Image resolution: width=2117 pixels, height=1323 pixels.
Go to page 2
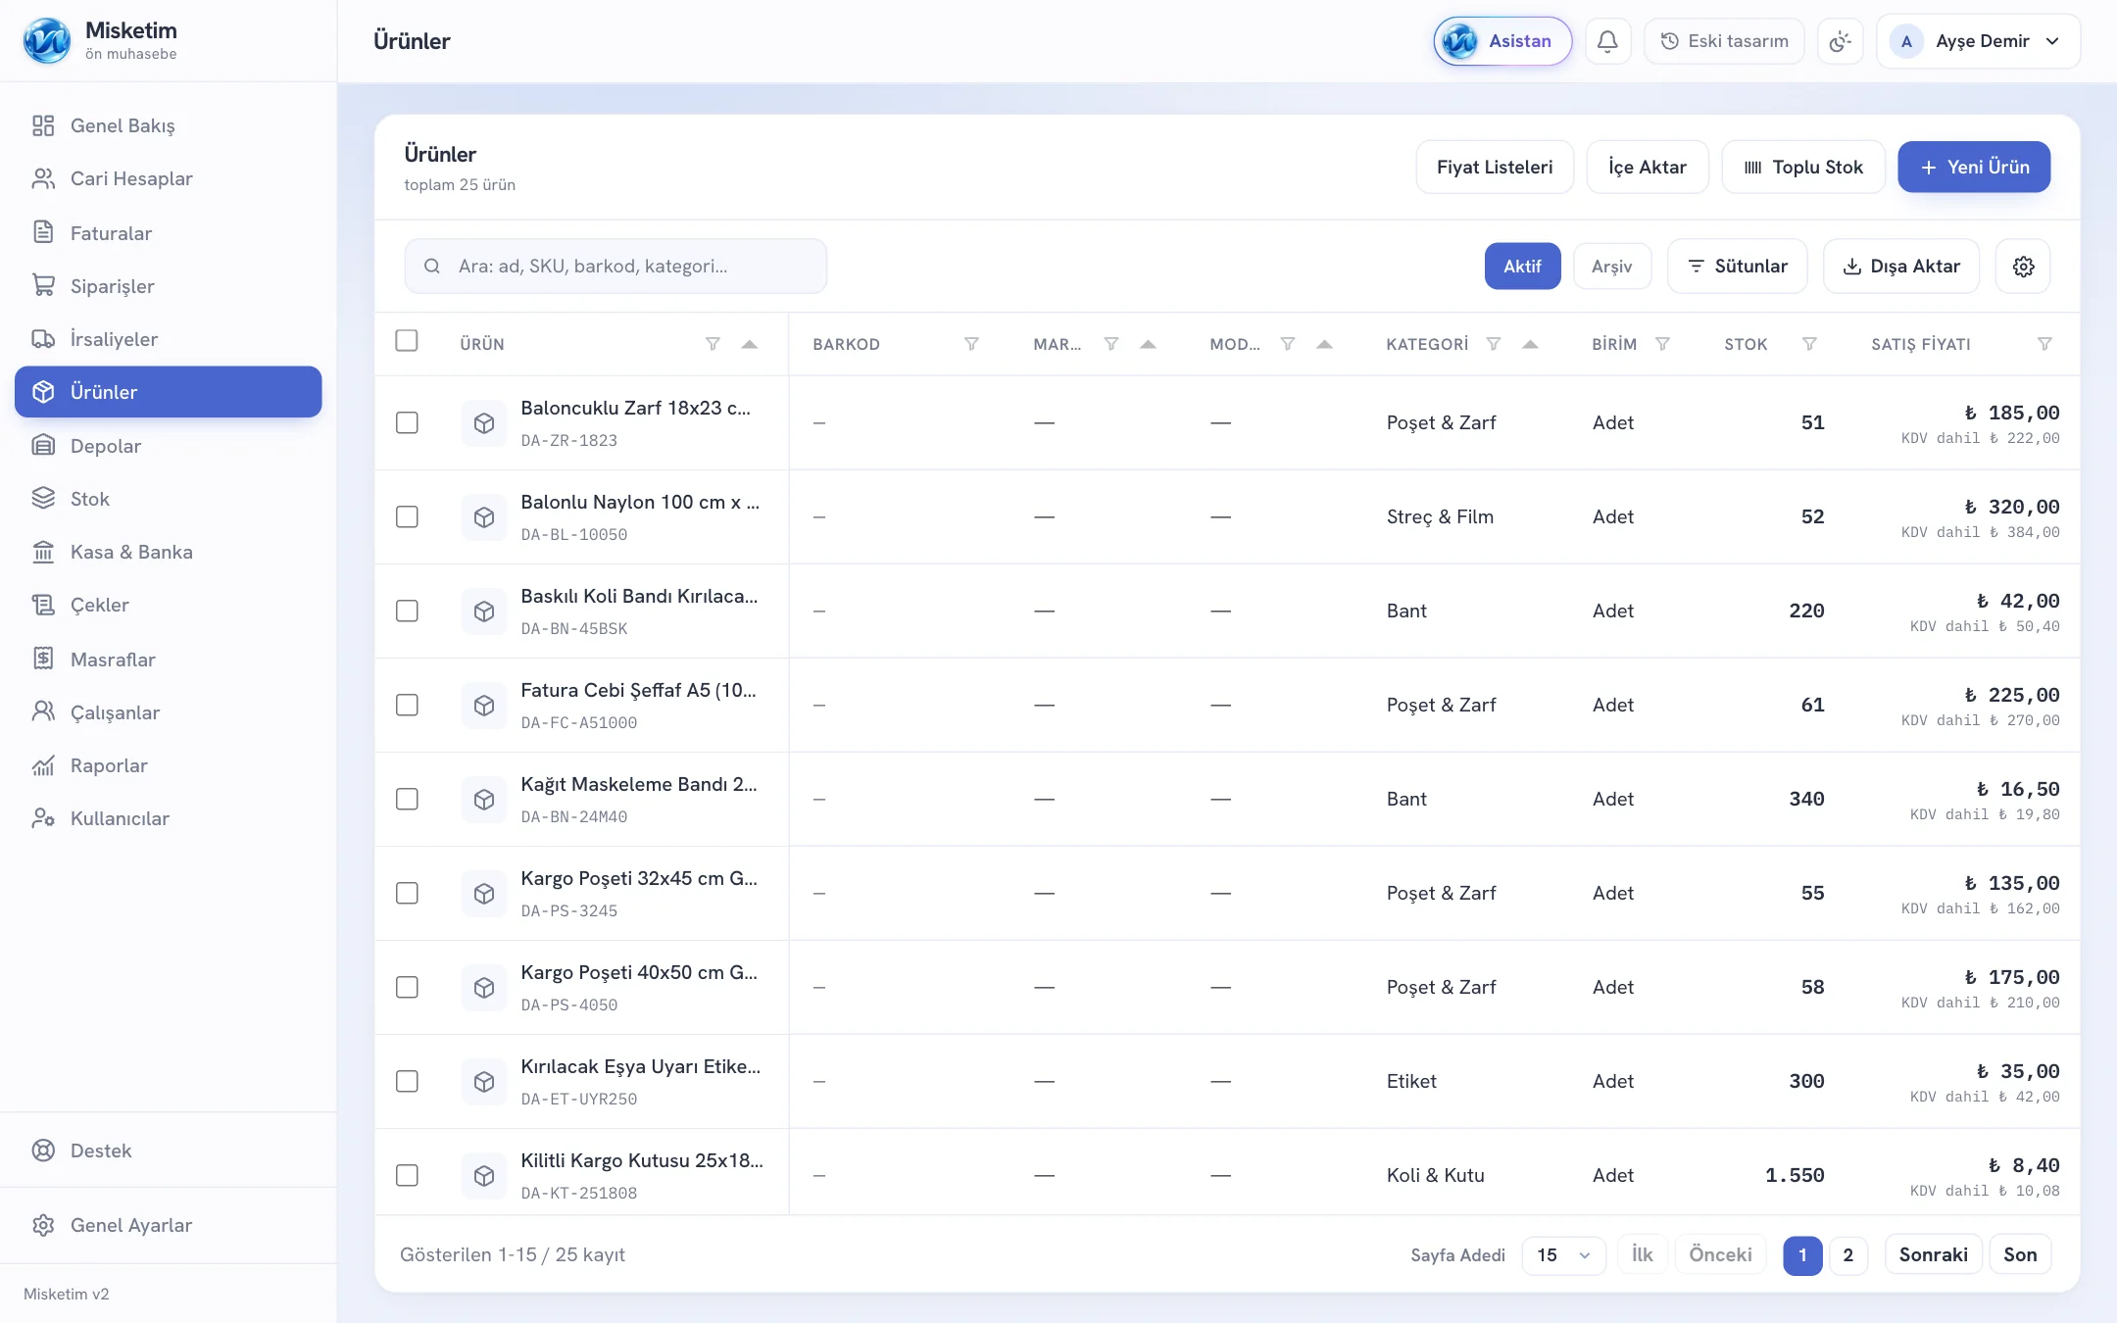(1847, 1255)
